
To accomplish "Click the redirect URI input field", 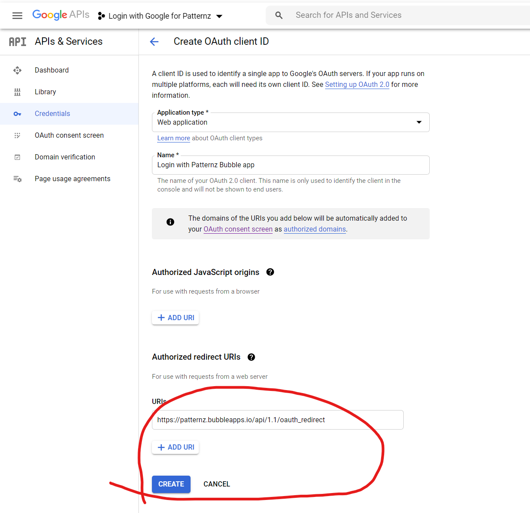I will [277, 420].
